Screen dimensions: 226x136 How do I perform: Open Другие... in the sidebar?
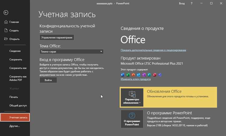(x=14, y=126)
